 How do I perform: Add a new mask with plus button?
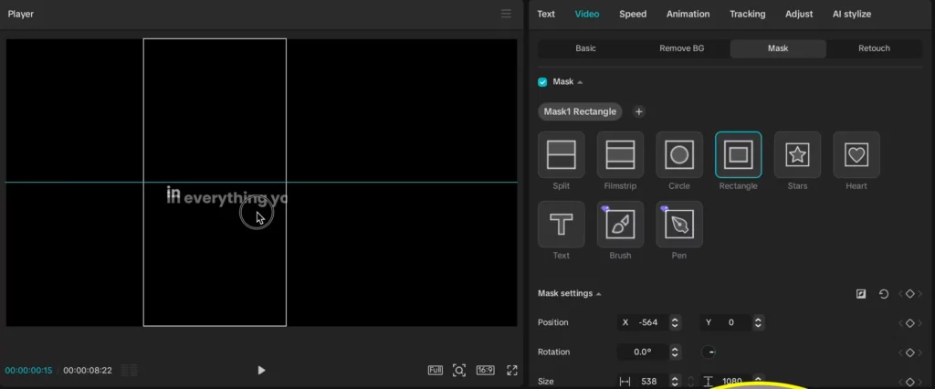point(638,111)
